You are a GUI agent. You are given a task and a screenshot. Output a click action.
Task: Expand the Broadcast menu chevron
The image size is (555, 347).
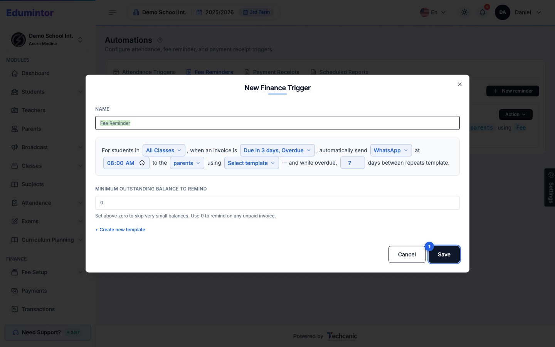coord(81,147)
